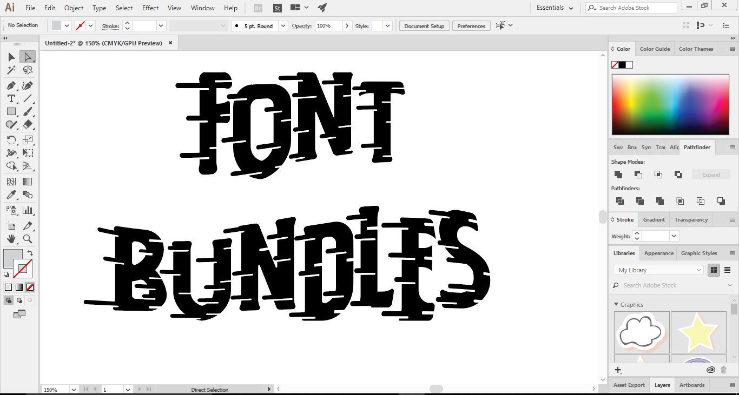The image size is (739, 395).
Task: Click the Stroke label in control bar
Action: tap(110, 26)
